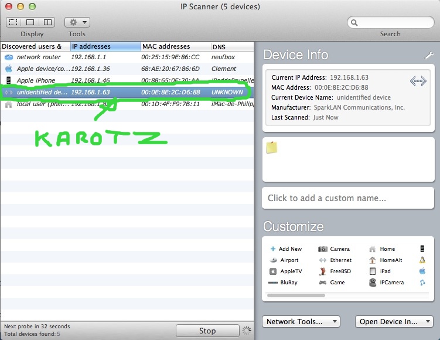The height and width of the screenshot is (340, 440).
Task: Open the Open Device In dropdown
Action: point(394,321)
